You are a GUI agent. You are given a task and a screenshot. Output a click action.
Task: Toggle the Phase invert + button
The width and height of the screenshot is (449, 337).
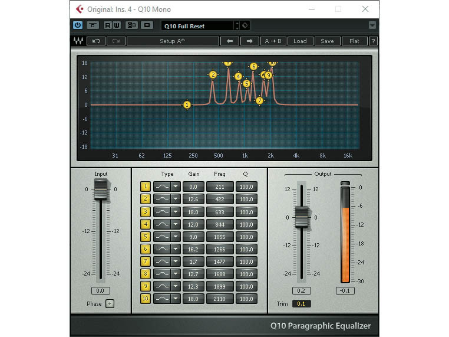tap(110, 303)
